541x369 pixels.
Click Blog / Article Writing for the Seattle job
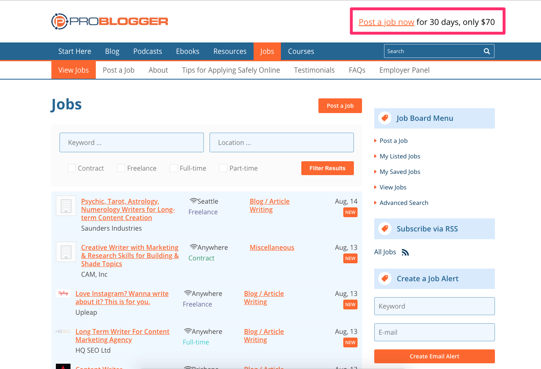(269, 205)
